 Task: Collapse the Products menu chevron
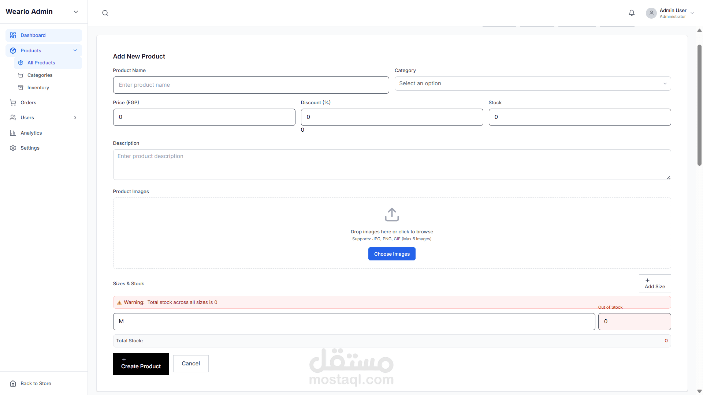[75, 50]
